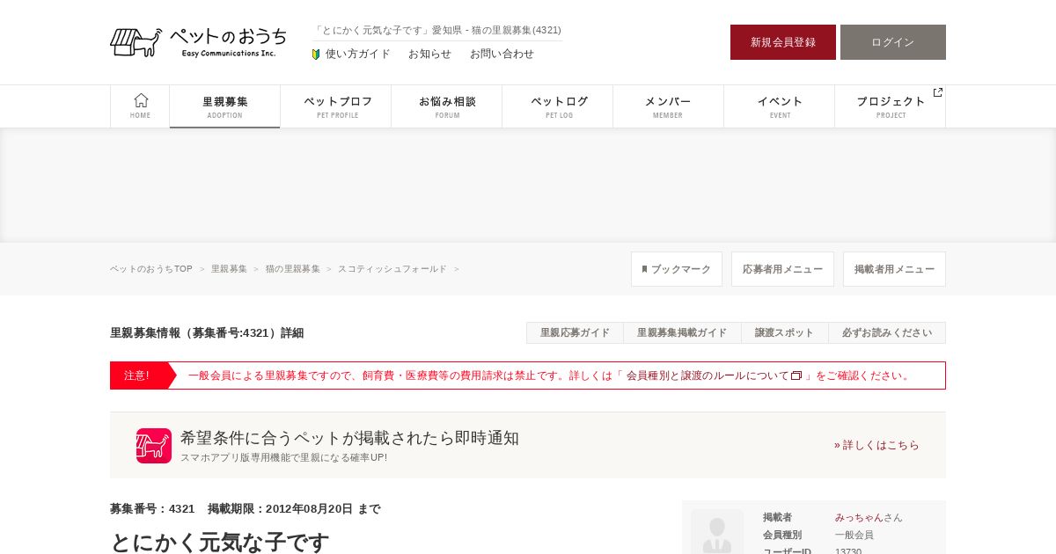Open 会員種別と譲渡のルールについて link
Viewport: 1056px width, 554px height.
708,375
